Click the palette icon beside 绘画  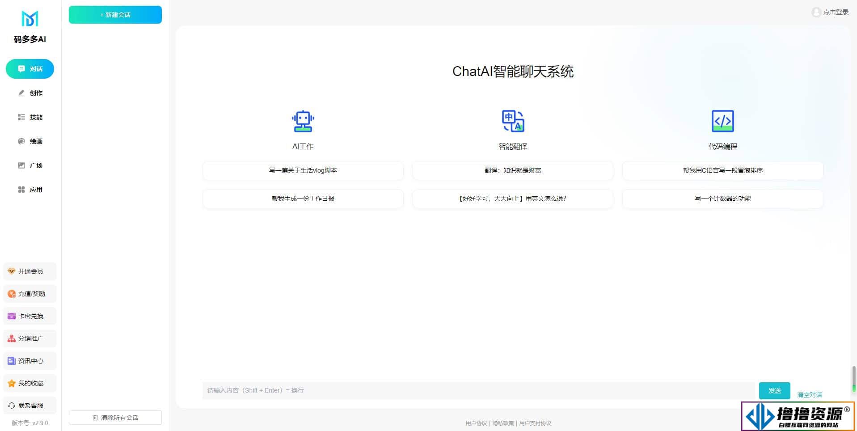coord(21,141)
